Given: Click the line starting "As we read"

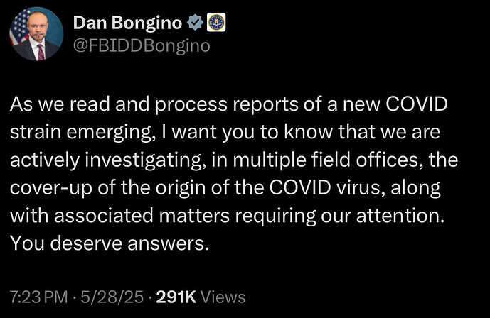Looking at the screenshot, I should tap(229, 104).
